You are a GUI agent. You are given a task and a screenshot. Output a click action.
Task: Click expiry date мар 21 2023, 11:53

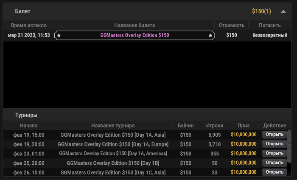point(29,35)
